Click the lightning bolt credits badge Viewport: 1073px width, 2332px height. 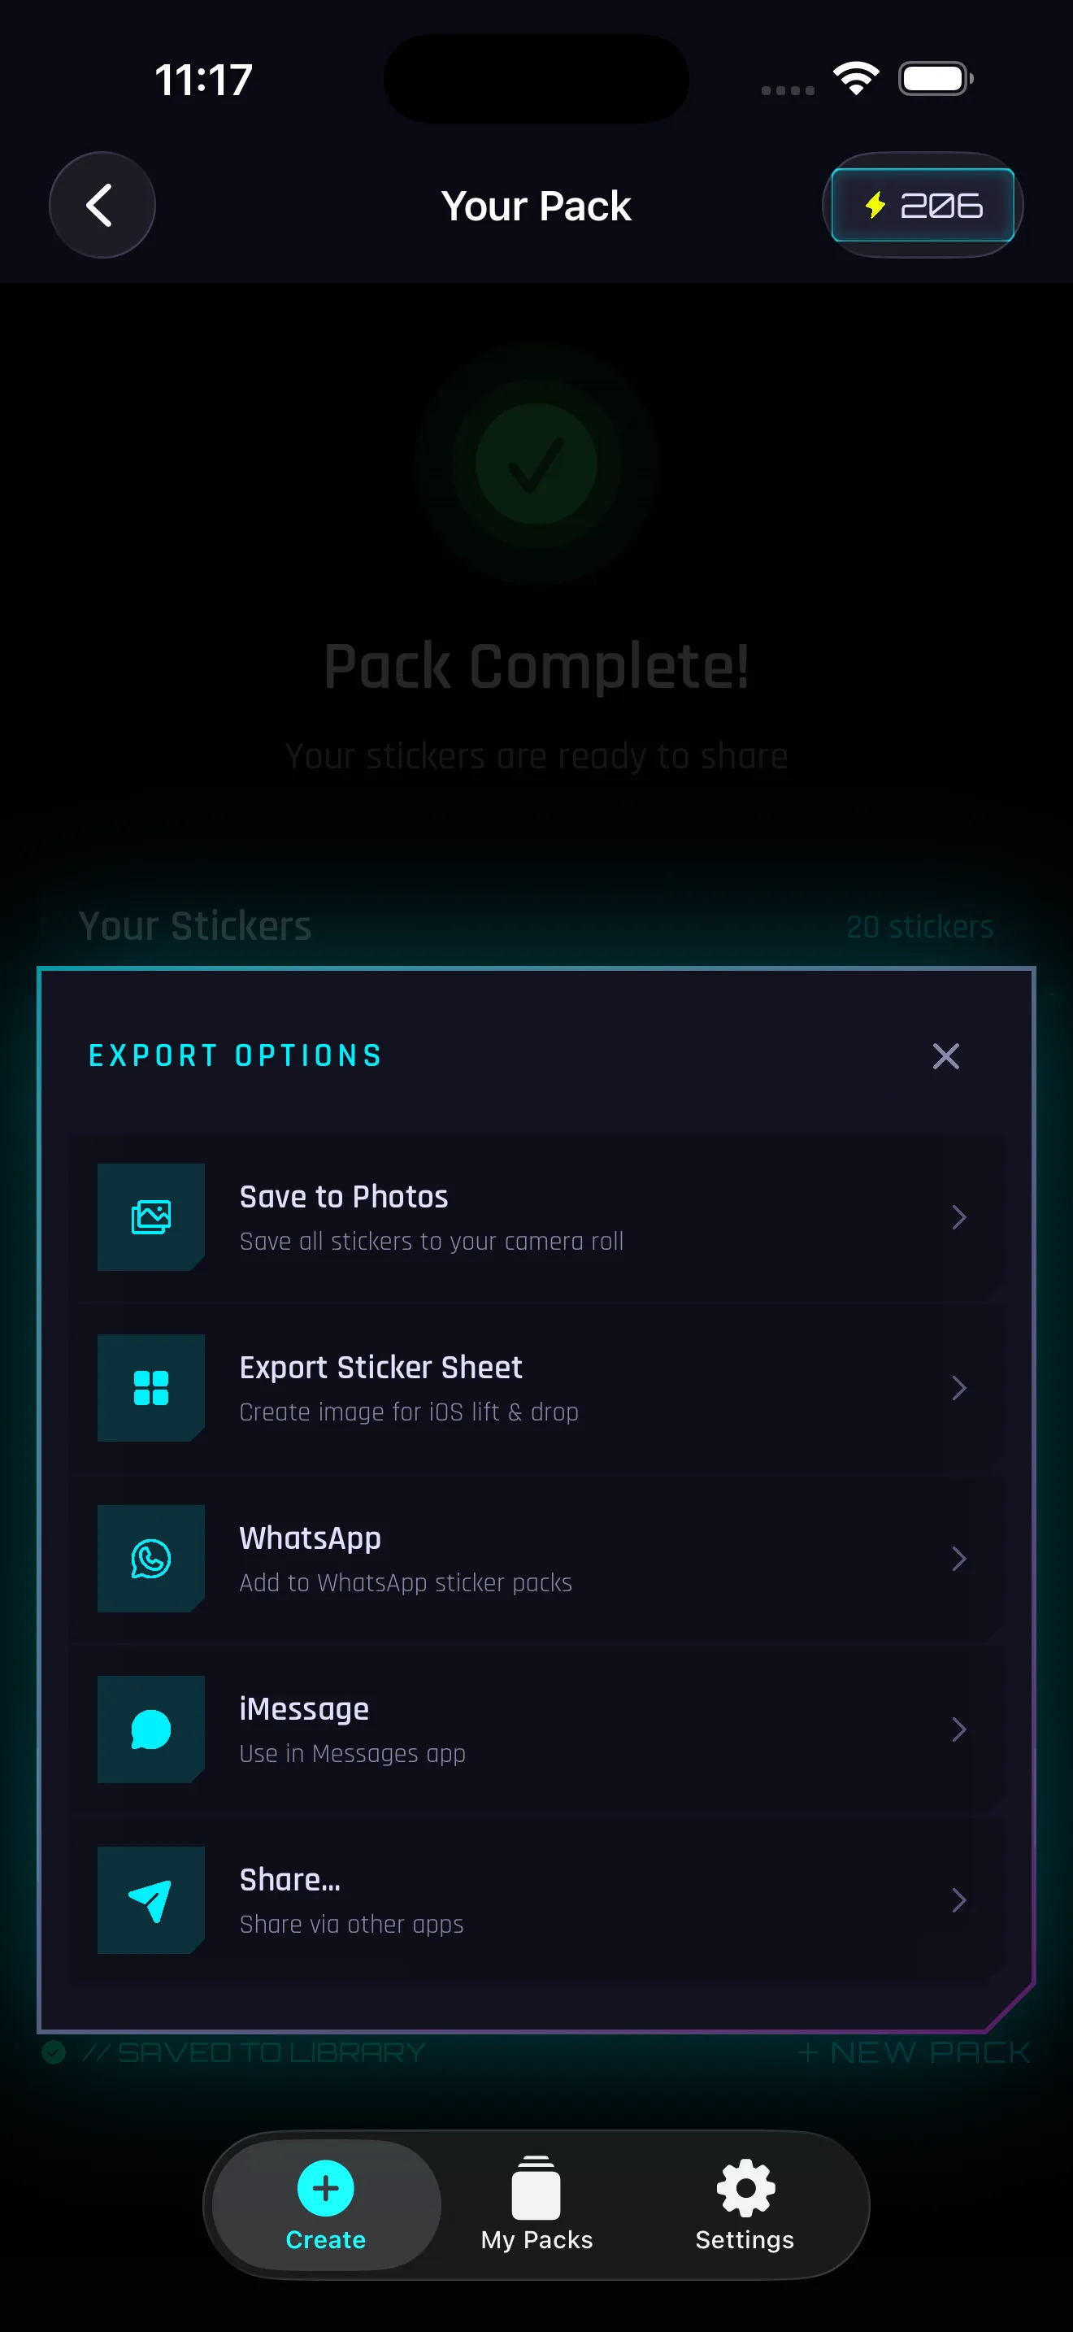(x=922, y=205)
